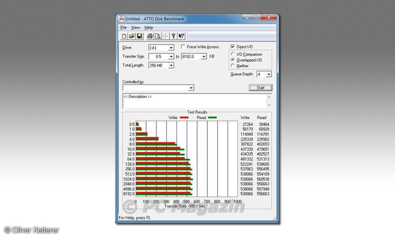Enable Force Write Access checkbox
Screen dimensions: 395x237
183,47
